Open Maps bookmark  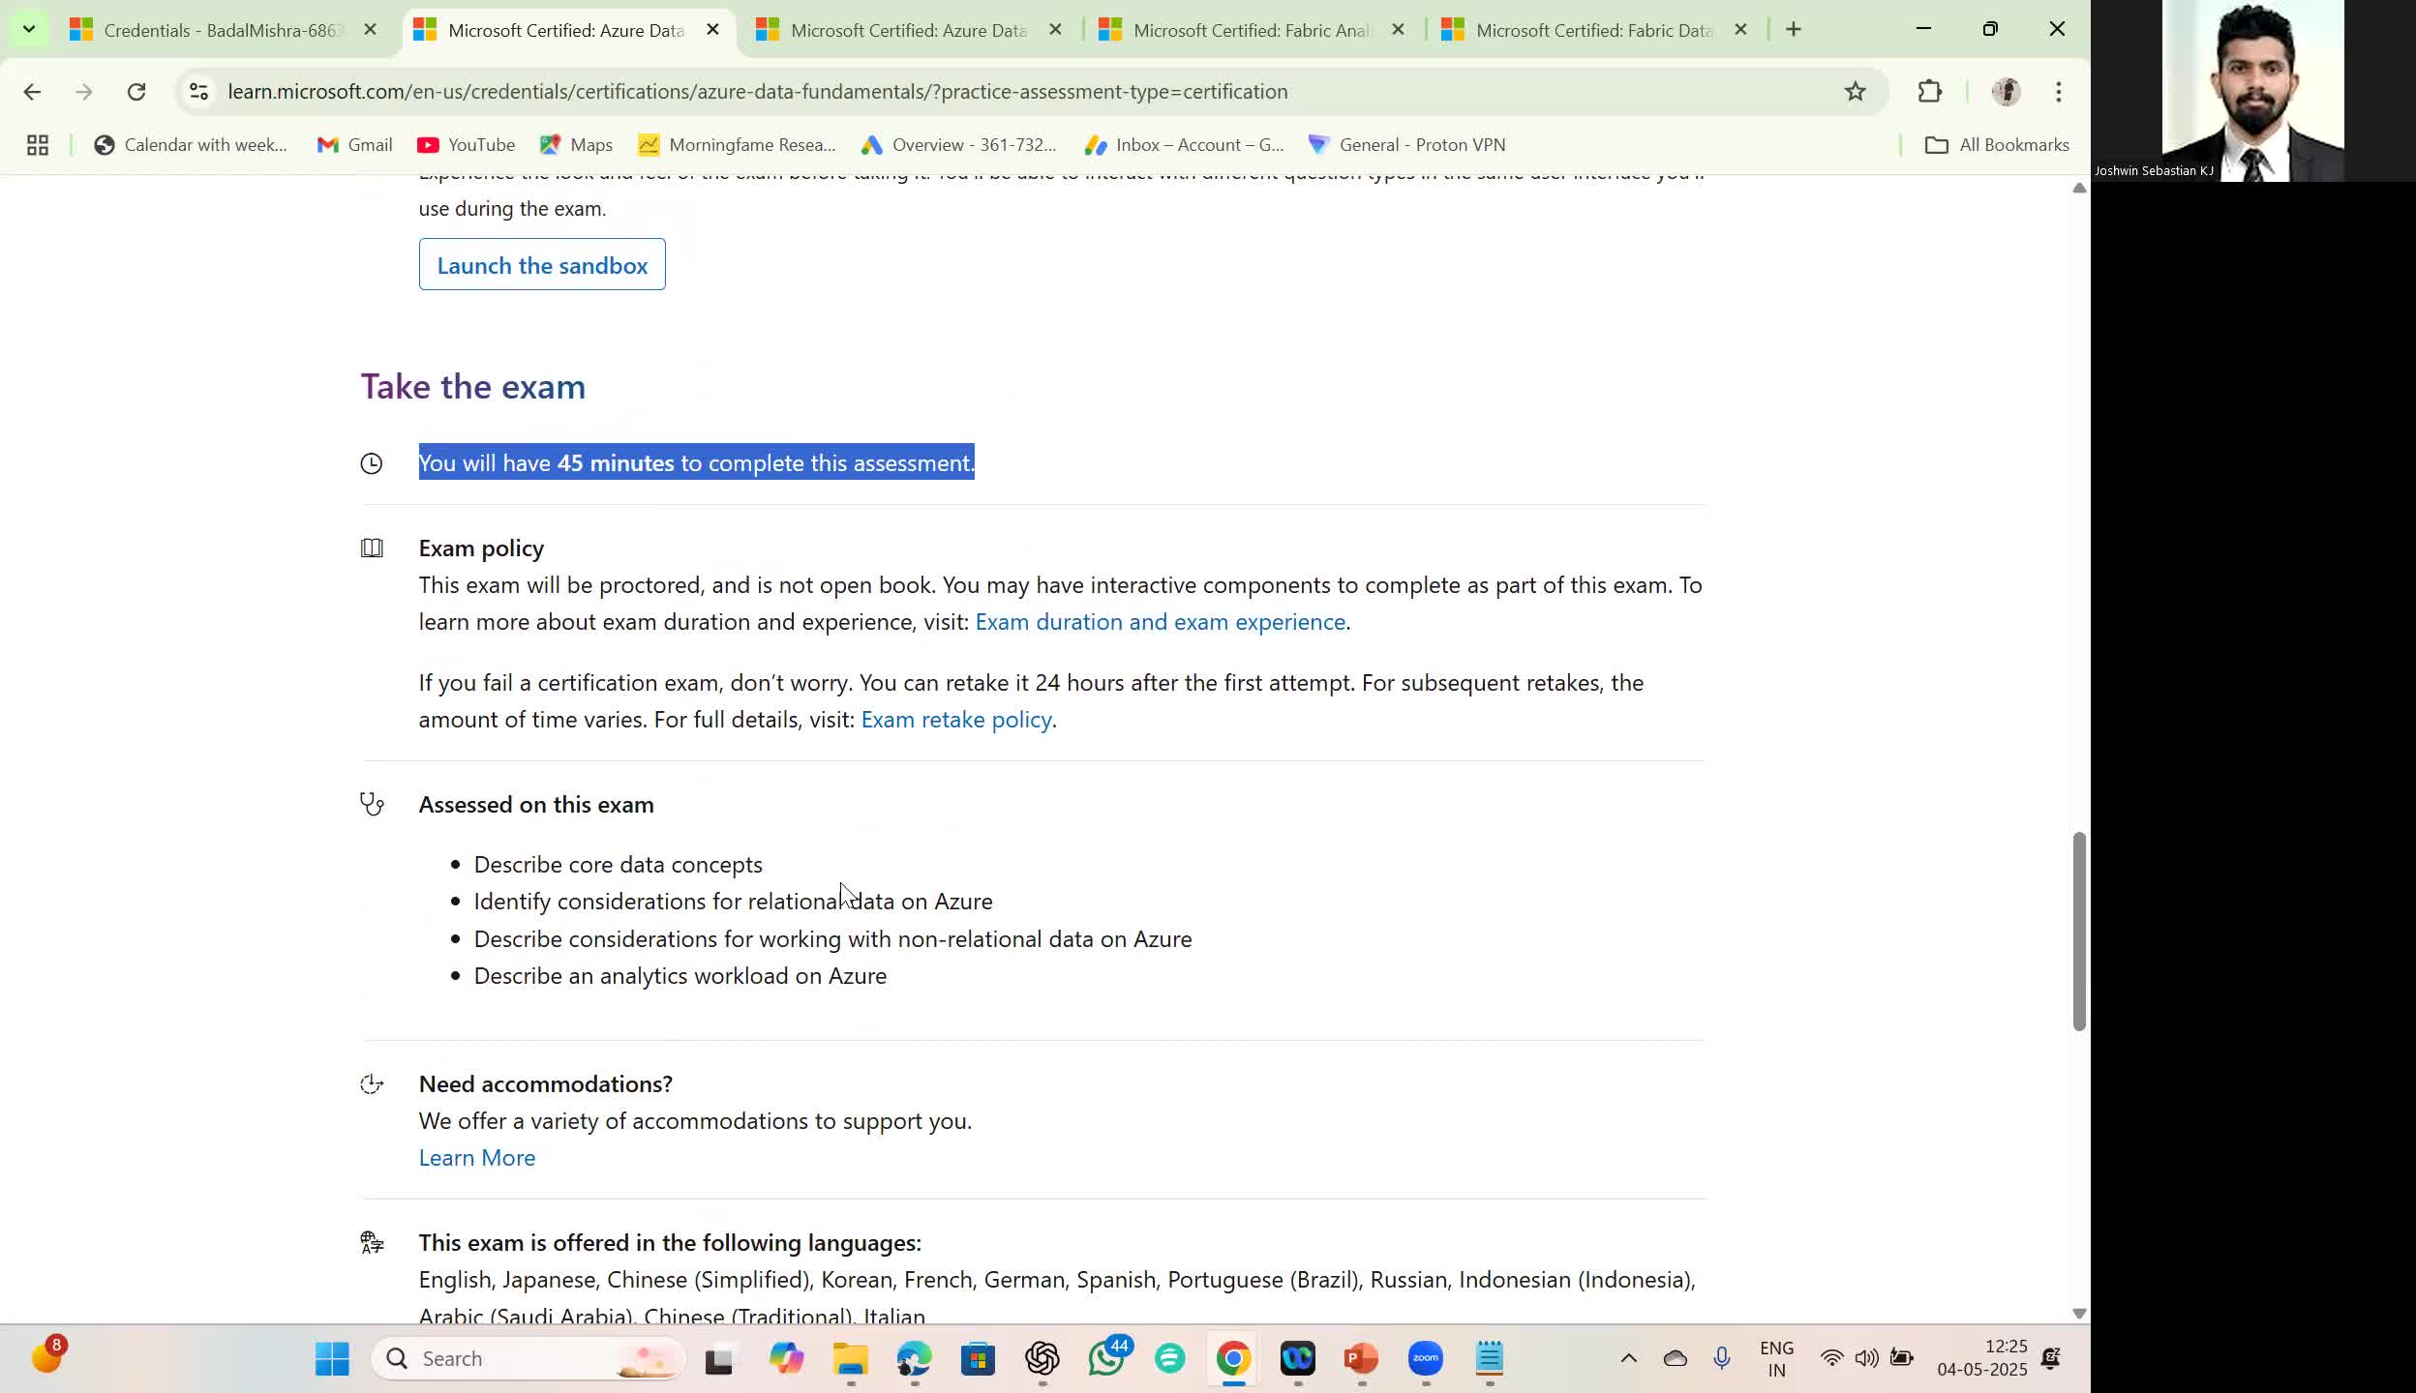576,145
